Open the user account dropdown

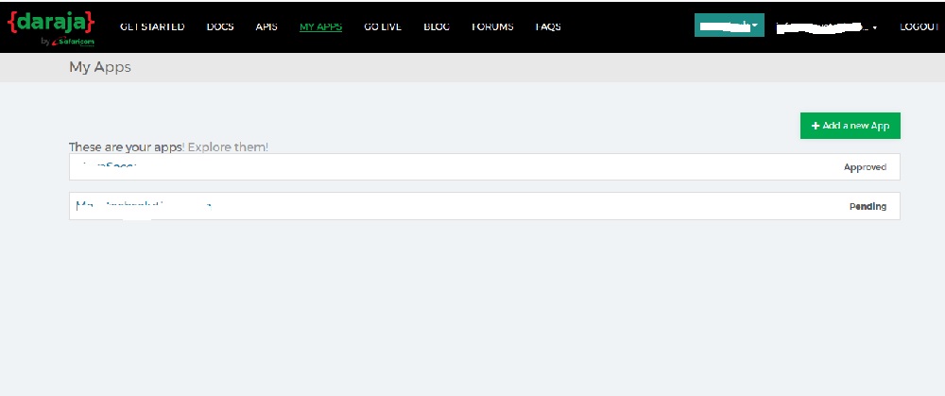click(x=826, y=27)
